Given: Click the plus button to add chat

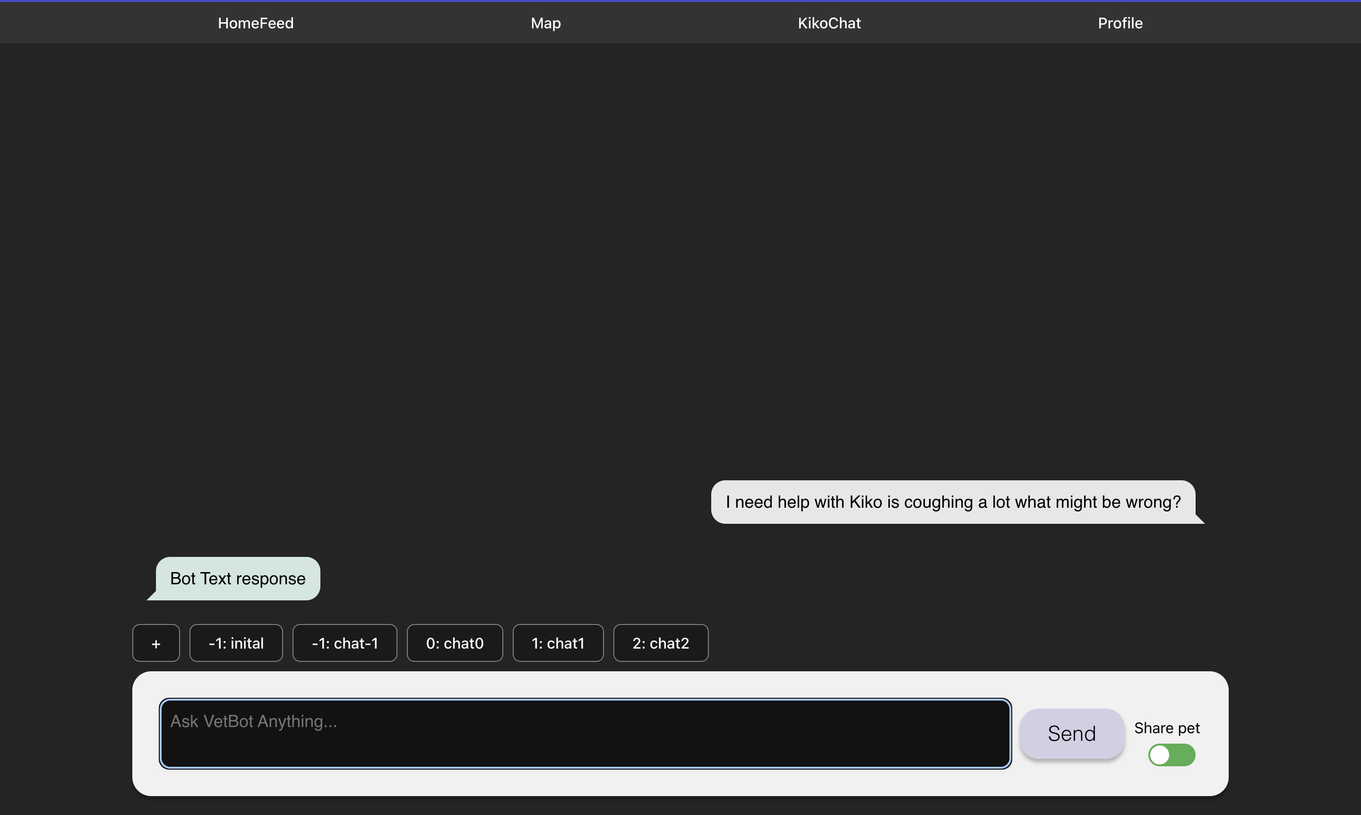Looking at the screenshot, I should point(156,643).
